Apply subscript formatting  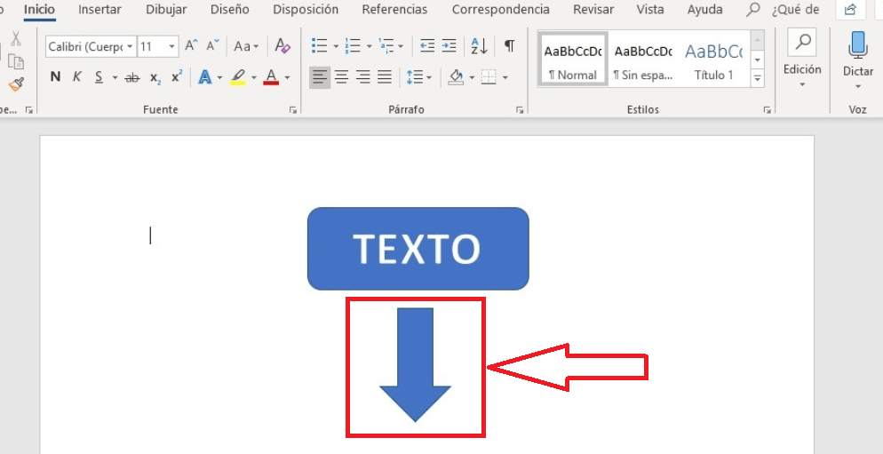point(155,77)
